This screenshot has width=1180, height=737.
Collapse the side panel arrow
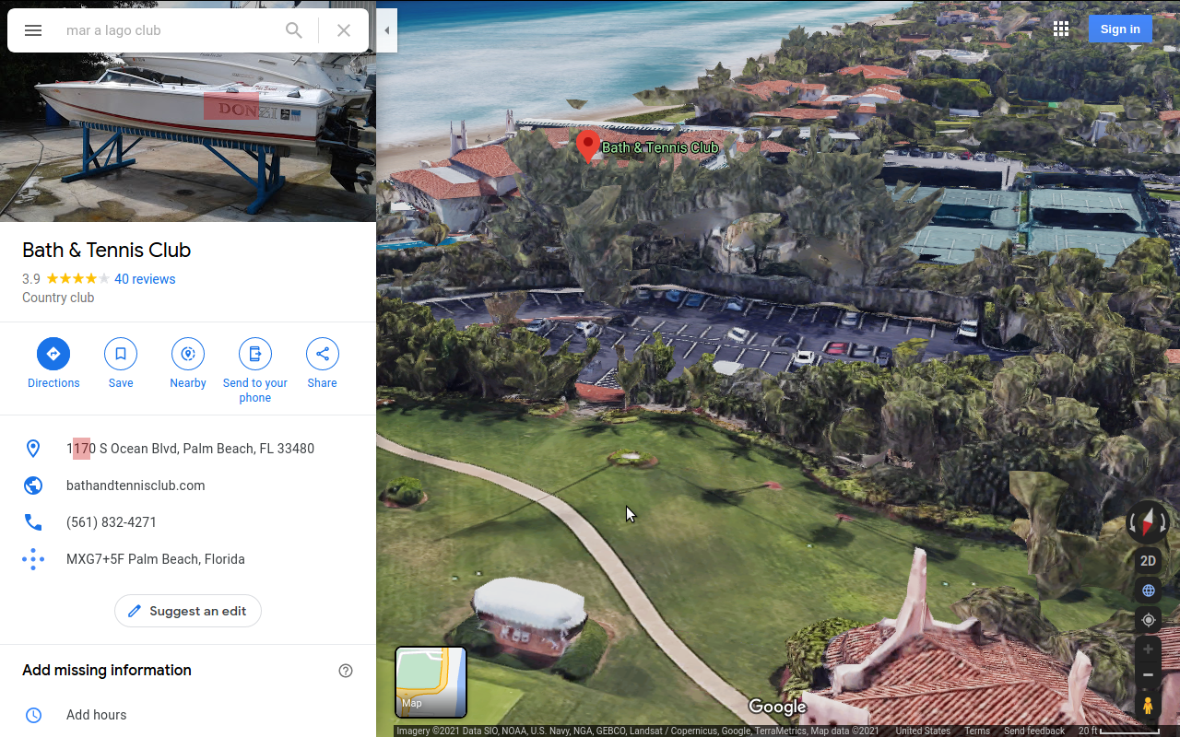tap(387, 30)
